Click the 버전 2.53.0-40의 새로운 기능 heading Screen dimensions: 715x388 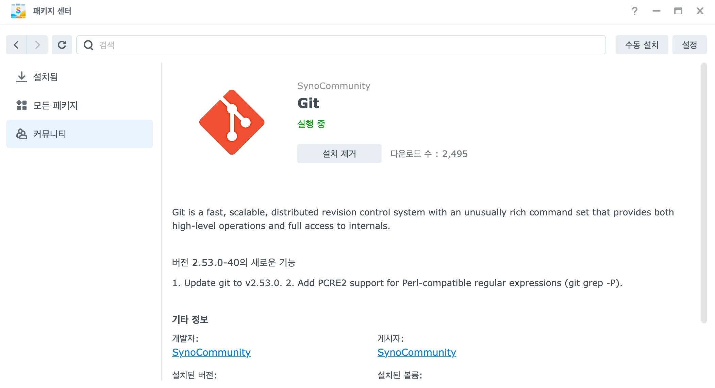[x=234, y=262]
